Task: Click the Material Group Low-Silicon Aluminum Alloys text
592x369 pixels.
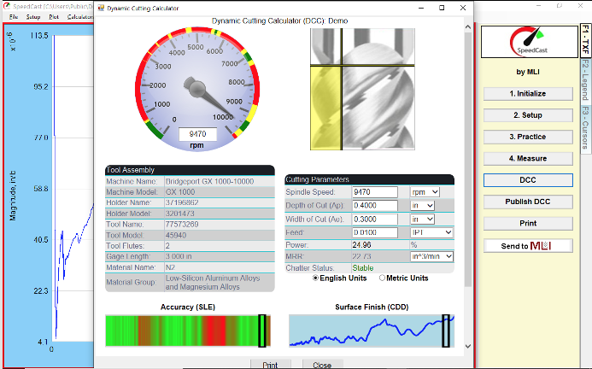Action: [213, 283]
